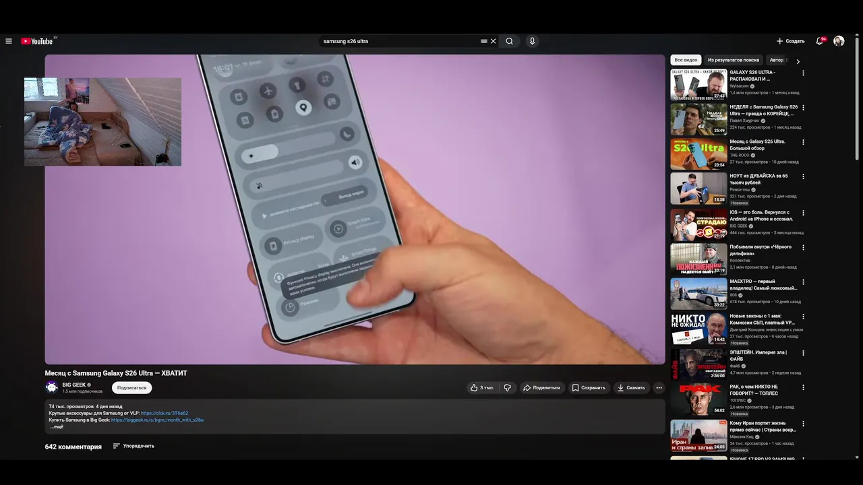
Task: Click Wylsacom channel name in sidebar
Action: (x=740, y=86)
